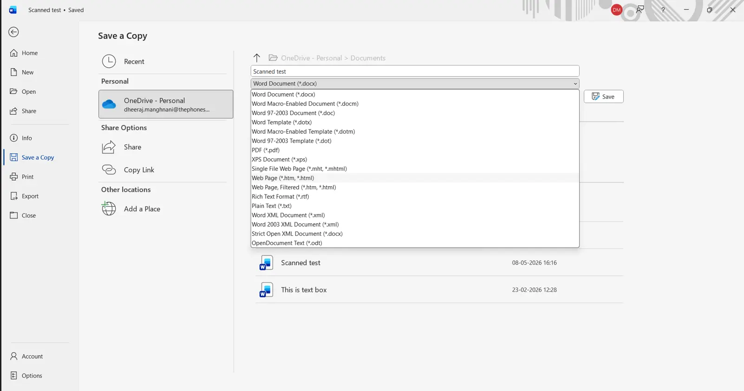Click the Word file icon for This is text box
The height and width of the screenshot is (391, 744).
pyautogui.click(x=266, y=290)
